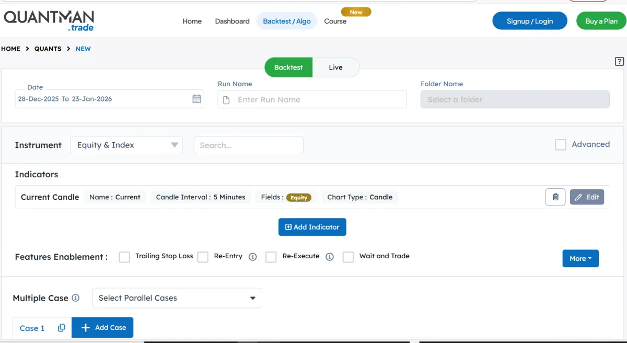Click the date range field

click(109, 99)
